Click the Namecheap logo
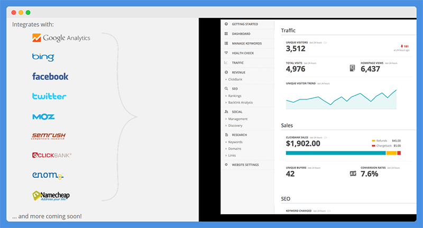This screenshot has width=423, height=228. pos(51,196)
